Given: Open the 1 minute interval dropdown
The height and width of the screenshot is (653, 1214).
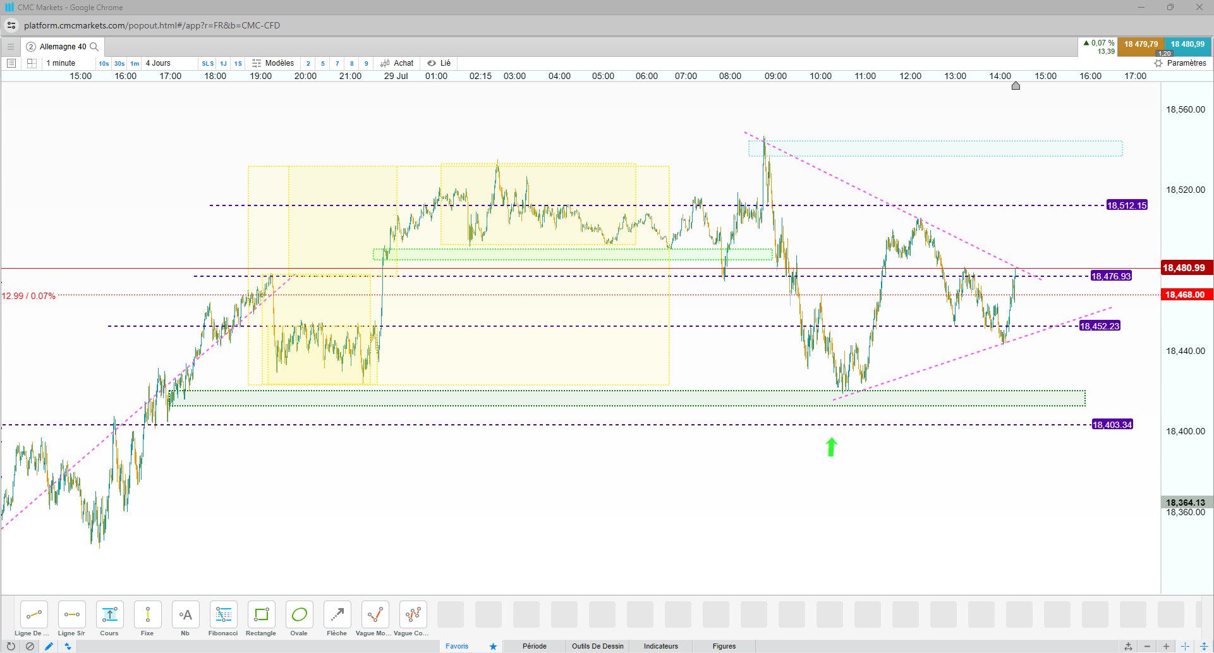Looking at the screenshot, I should pyautogui.click(x=61, y=63).
